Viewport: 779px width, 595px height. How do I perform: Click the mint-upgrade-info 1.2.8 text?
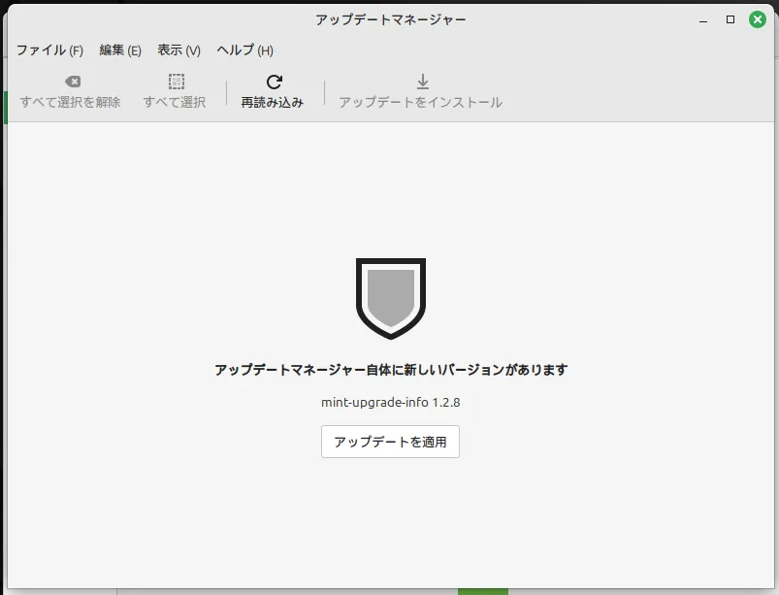pos(390,402)
